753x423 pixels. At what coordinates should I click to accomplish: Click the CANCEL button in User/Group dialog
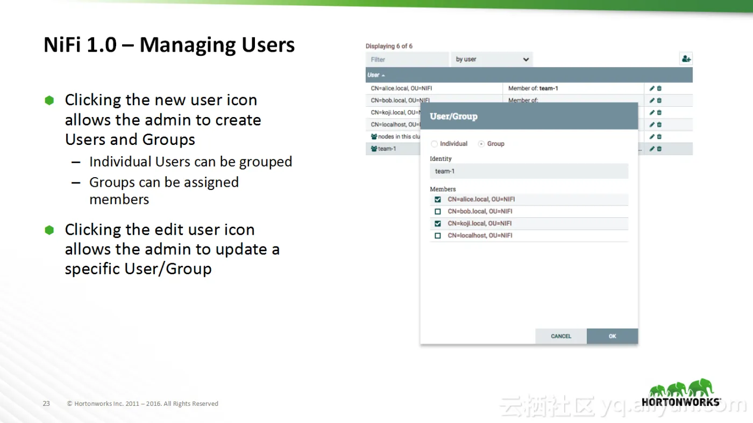click(561, 336)
